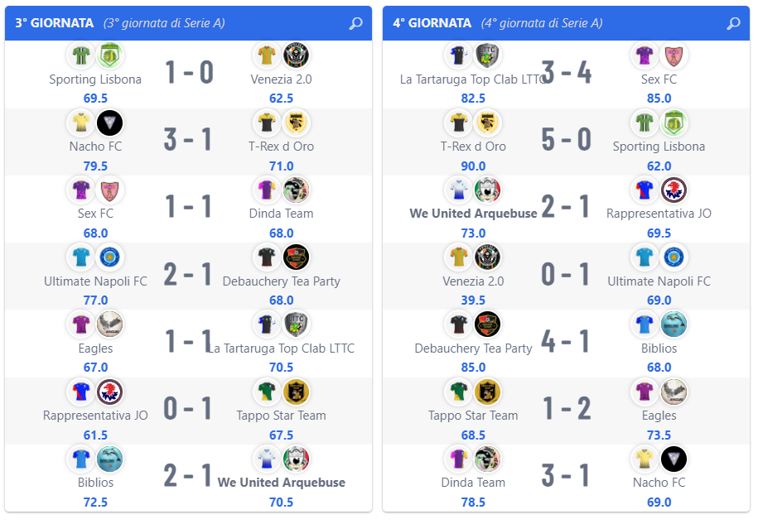The height and width of the screenshot is (524, 758).
Task: Open the 4° GIORNATA header title
Action: pos(432,23)
